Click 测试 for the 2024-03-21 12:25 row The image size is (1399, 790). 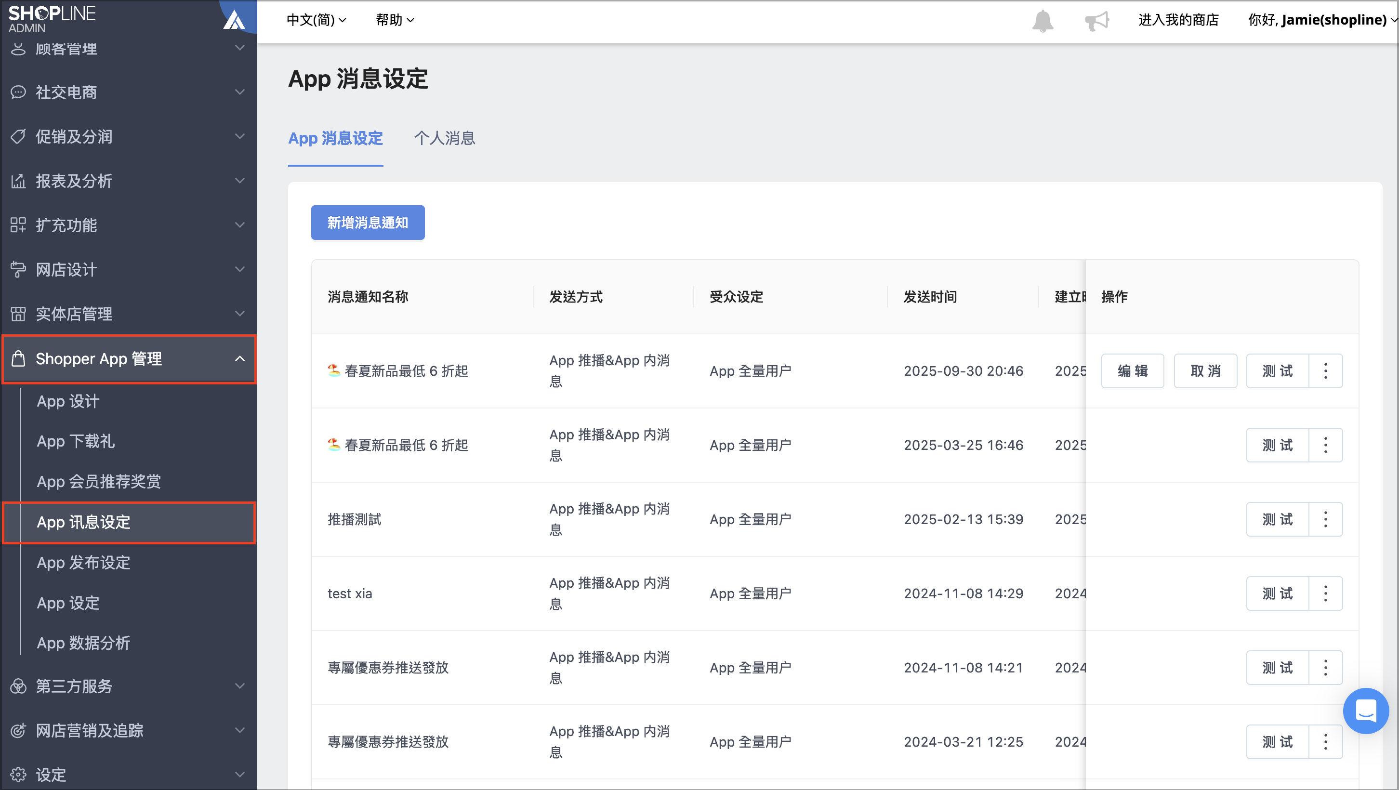pos(1277,742)
